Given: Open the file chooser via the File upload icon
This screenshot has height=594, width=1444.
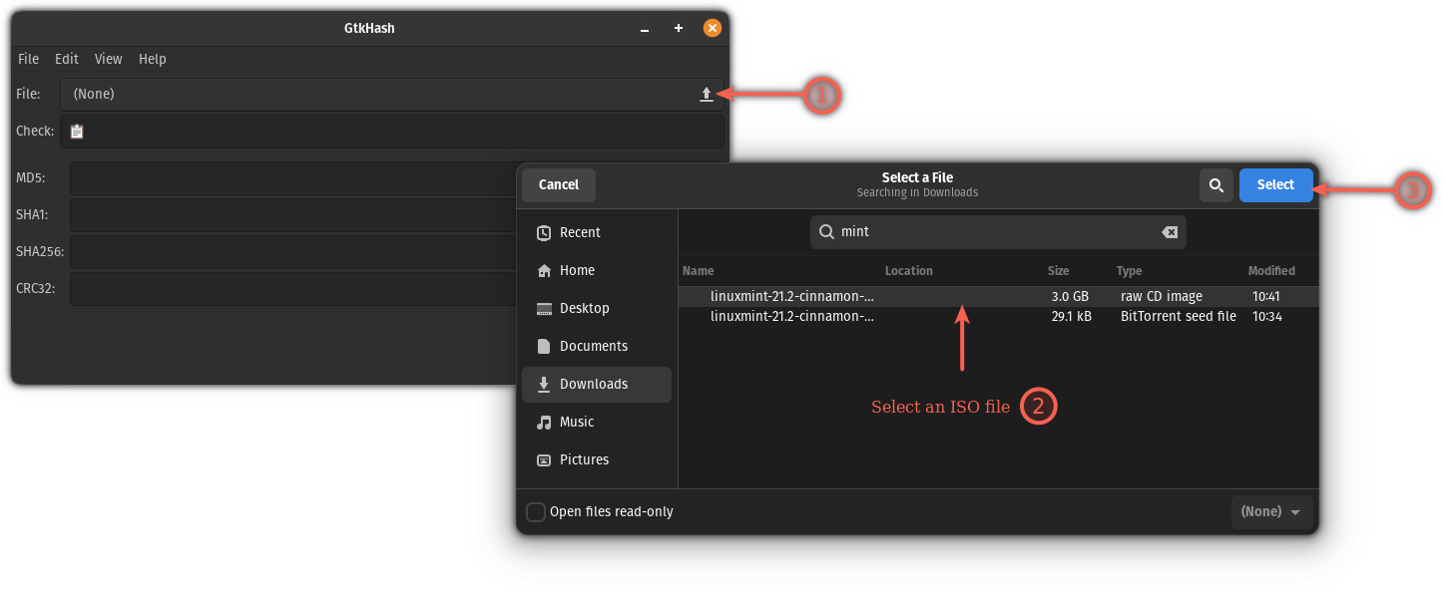Looking at the screenshot, I should coord(707,93).
